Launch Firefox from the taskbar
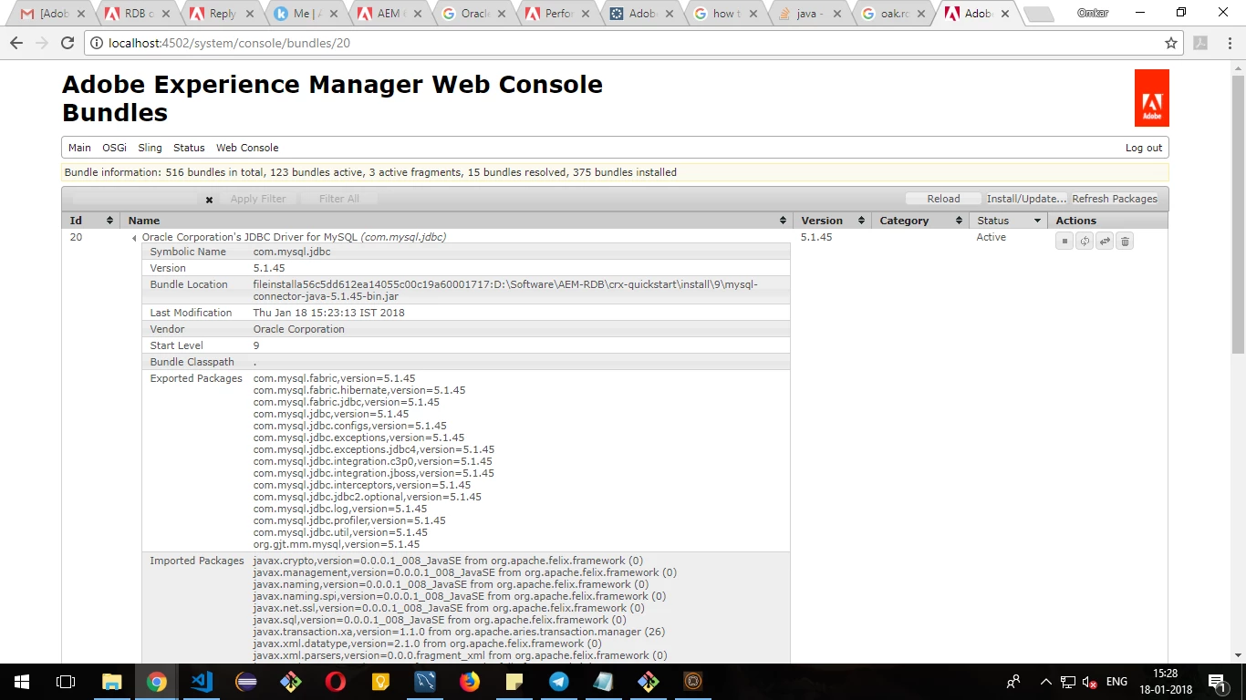1246x700 pixels. [470, 681]
